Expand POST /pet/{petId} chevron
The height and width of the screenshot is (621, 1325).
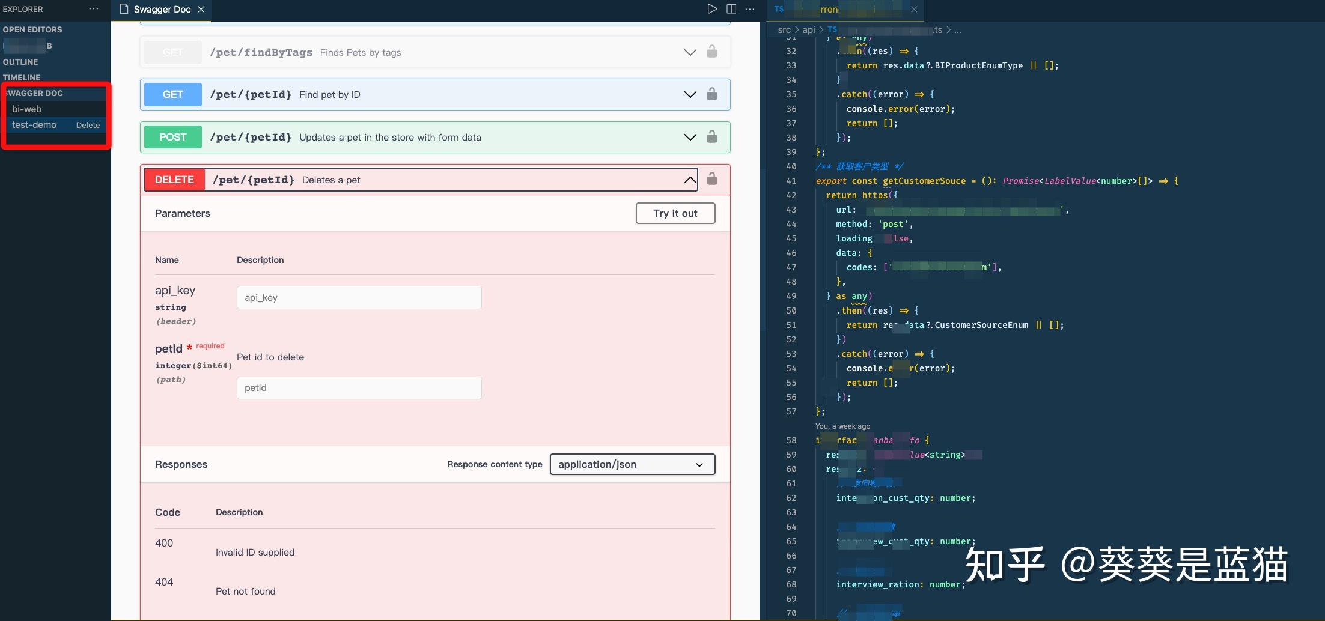(690, 137)
